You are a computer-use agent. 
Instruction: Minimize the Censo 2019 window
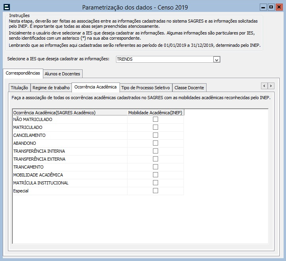click(263, 7)
